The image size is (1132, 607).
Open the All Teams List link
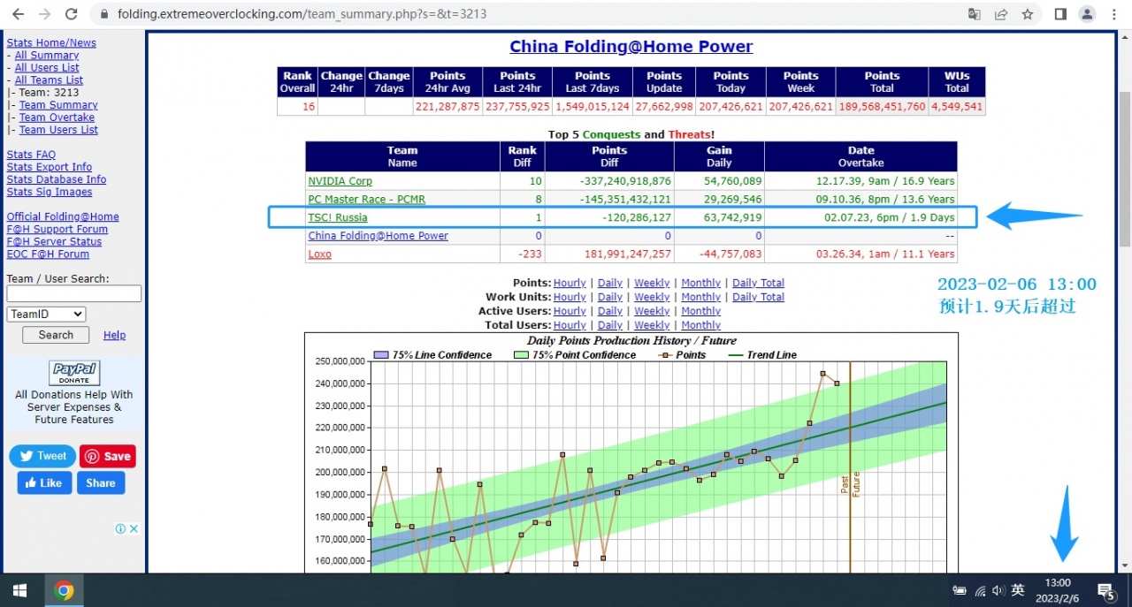50,80
